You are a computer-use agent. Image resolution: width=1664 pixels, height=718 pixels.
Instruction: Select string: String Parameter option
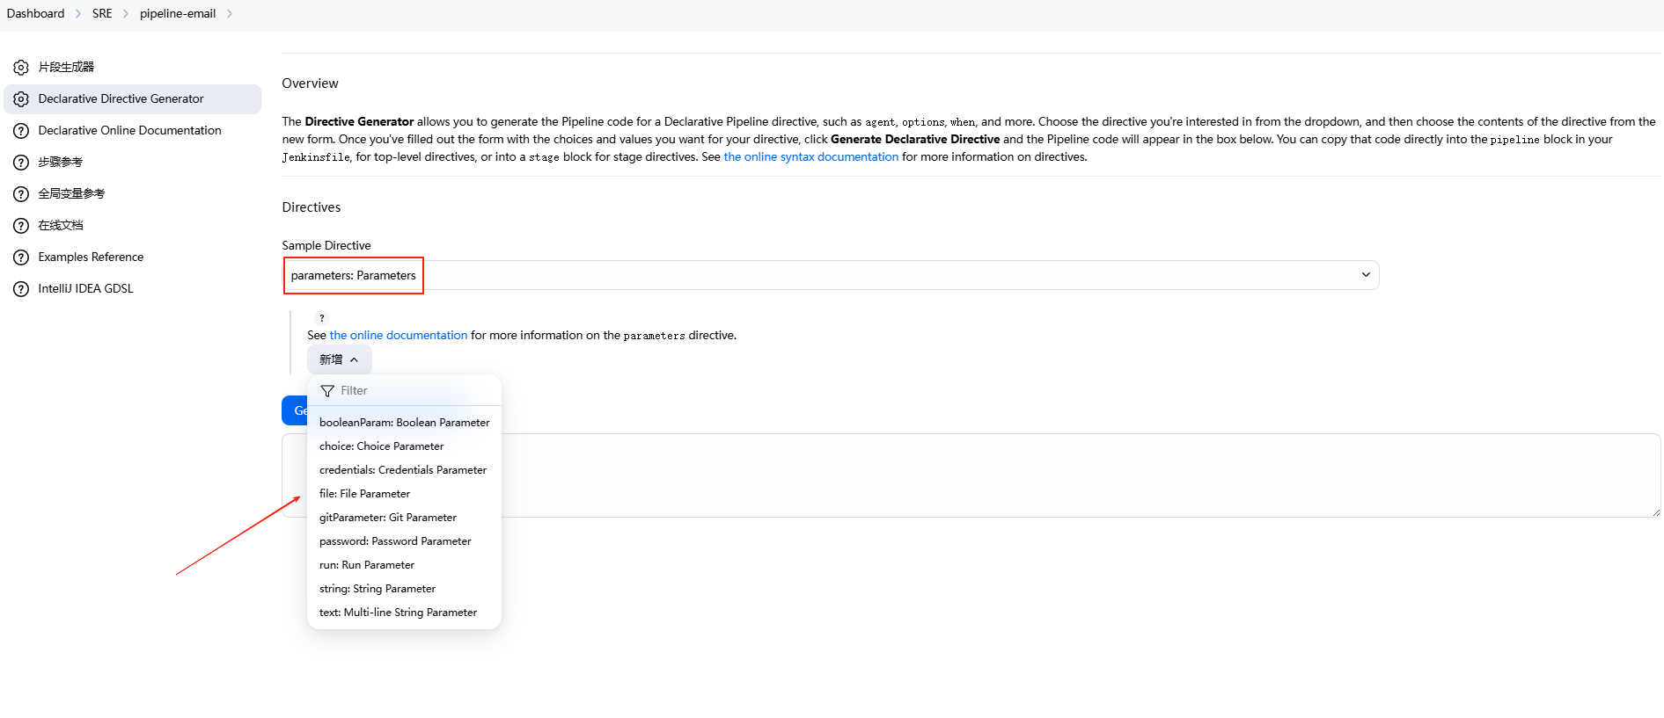(378, 589)
